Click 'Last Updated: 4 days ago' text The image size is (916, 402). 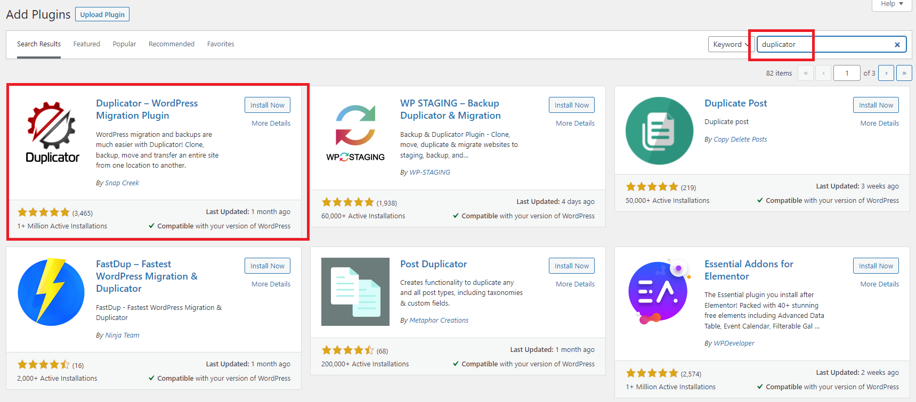[x=555, y=202]
